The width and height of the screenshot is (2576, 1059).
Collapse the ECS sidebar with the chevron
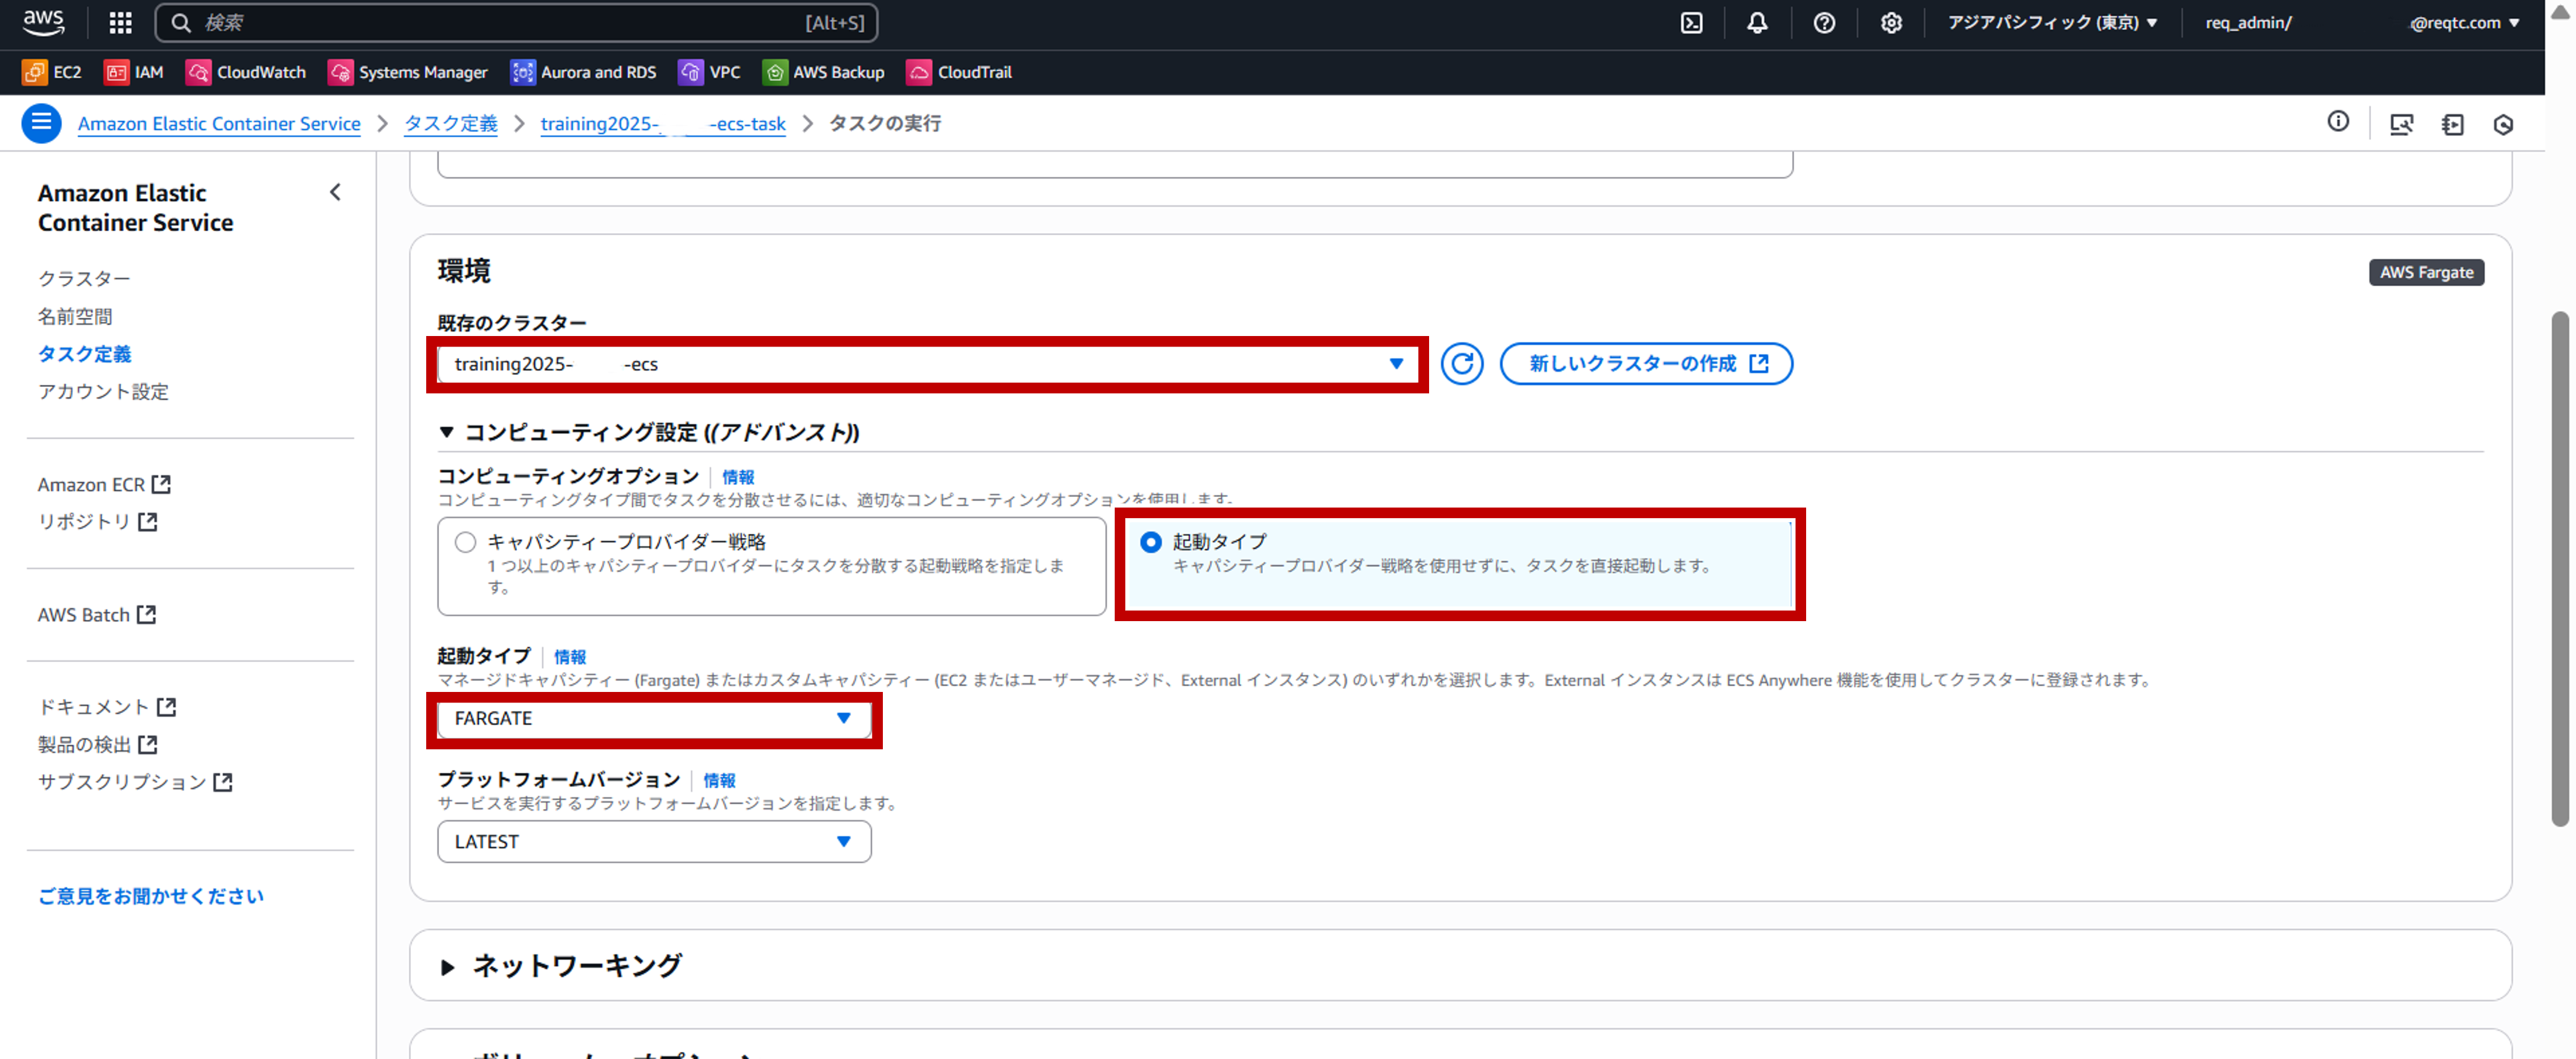click(x=335, y=192)
